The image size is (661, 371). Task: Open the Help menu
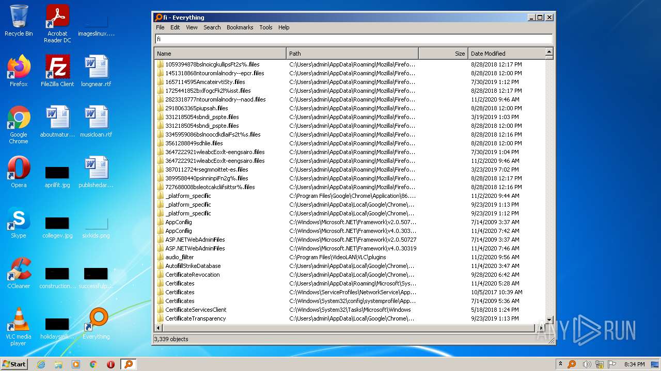284,27
